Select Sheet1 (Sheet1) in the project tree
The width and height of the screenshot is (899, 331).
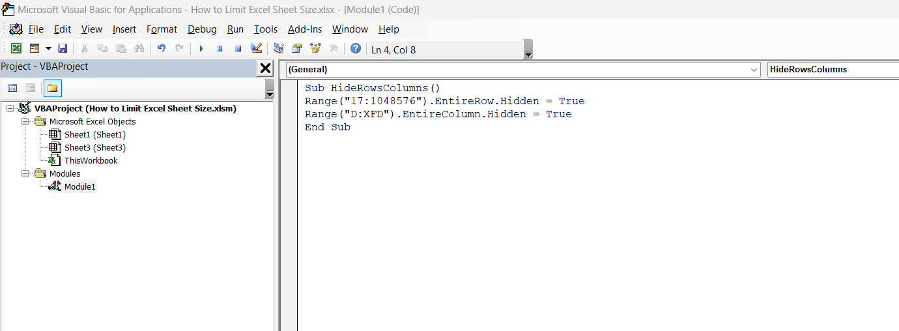pyautogui.click(x=95, y=135)
